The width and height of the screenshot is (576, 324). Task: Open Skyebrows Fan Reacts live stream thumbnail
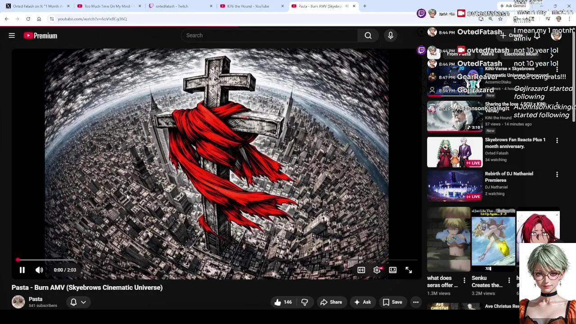(454, 152)
